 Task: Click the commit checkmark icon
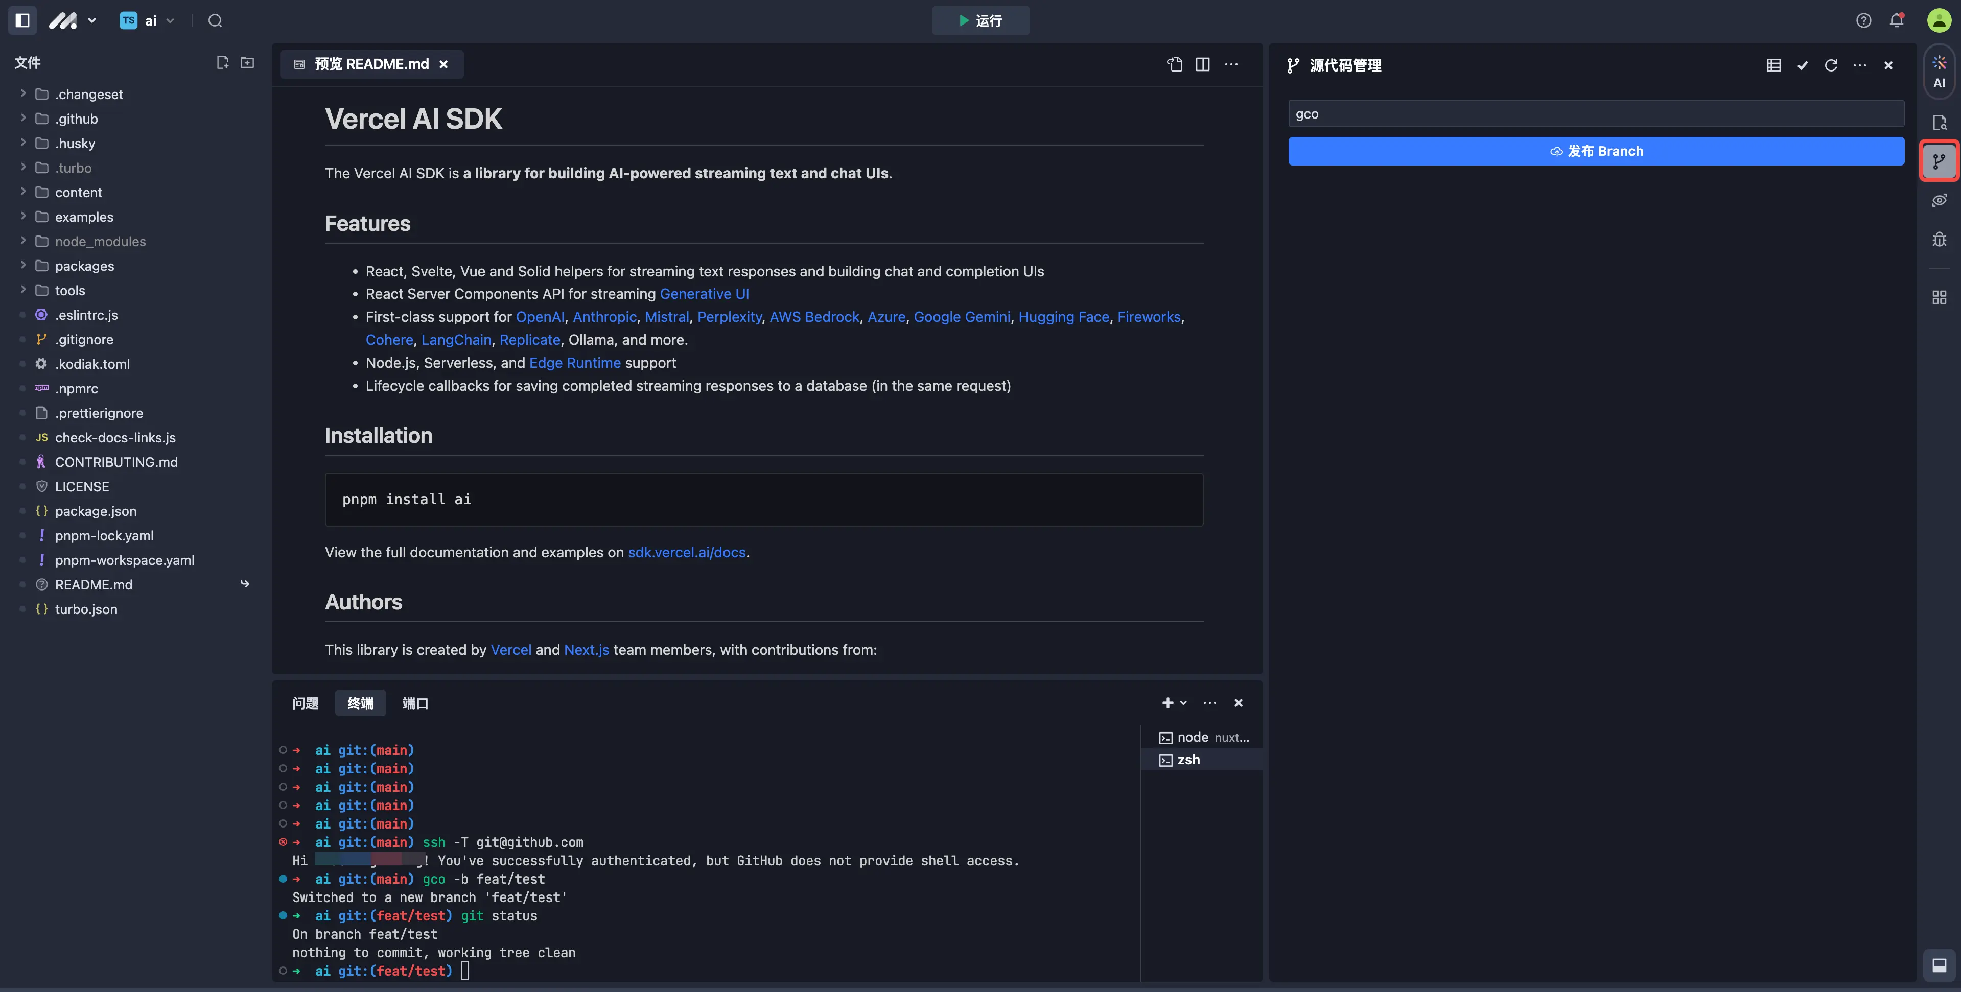[1803, 65]
